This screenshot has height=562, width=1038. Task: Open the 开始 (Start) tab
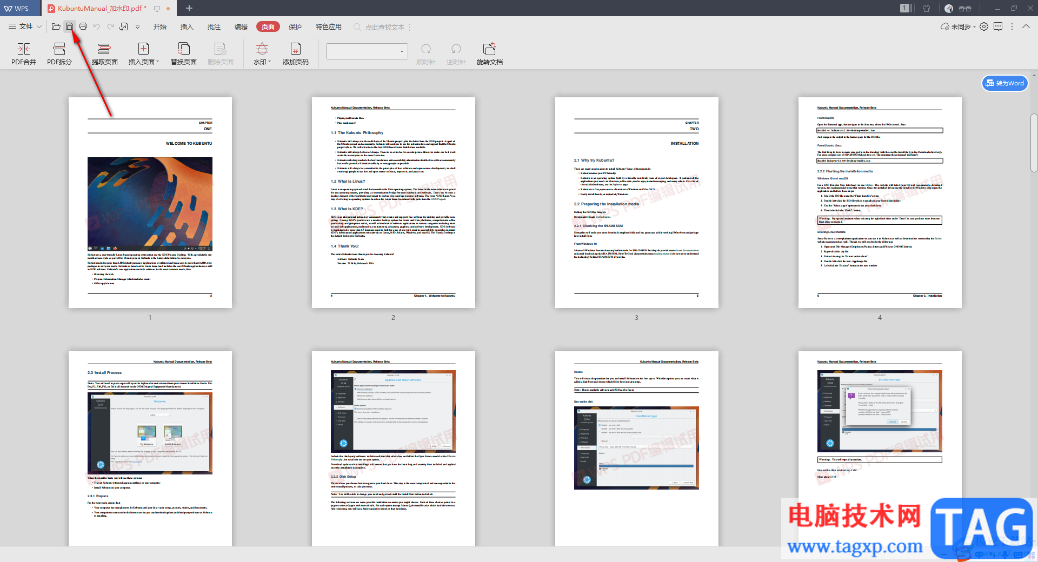pos(160,26)
